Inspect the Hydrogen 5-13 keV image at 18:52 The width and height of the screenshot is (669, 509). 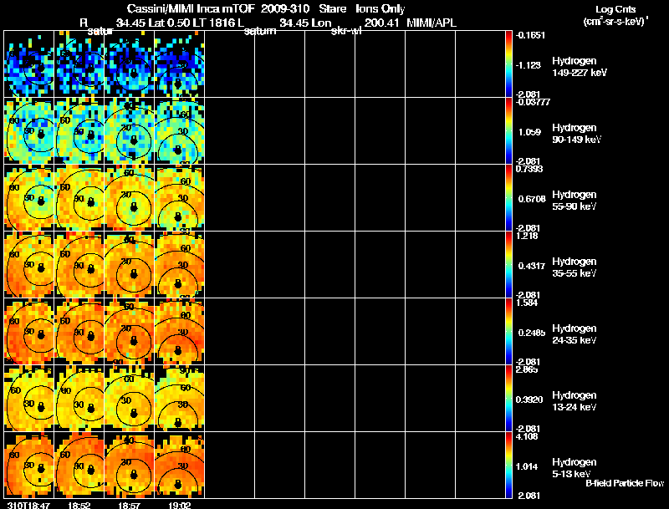tap(79, 465)
